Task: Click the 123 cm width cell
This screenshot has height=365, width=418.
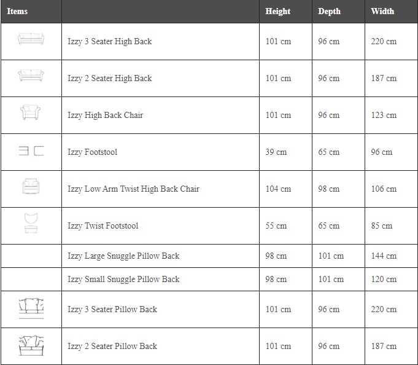Action: pos(384,115)
